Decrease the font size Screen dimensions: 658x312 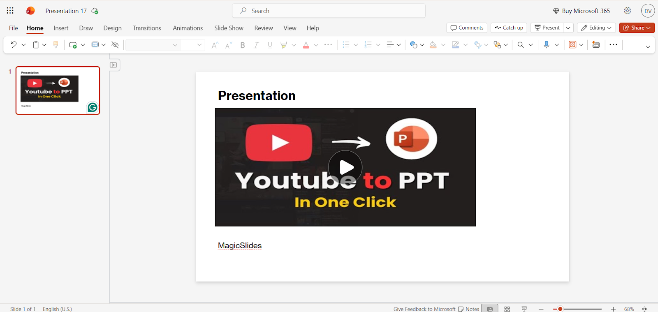pos(229,45)
